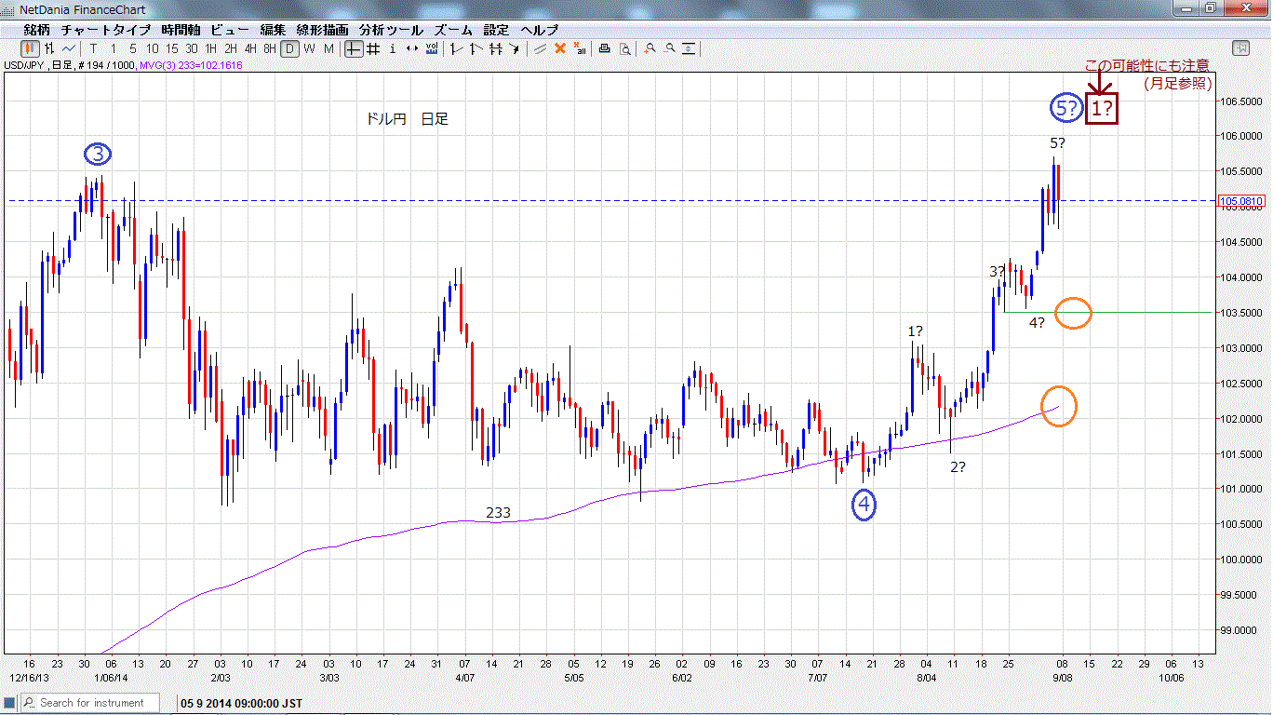Open the ビュー menu
The width and height of the screenshot is (1273, 715).
point(230,30)
